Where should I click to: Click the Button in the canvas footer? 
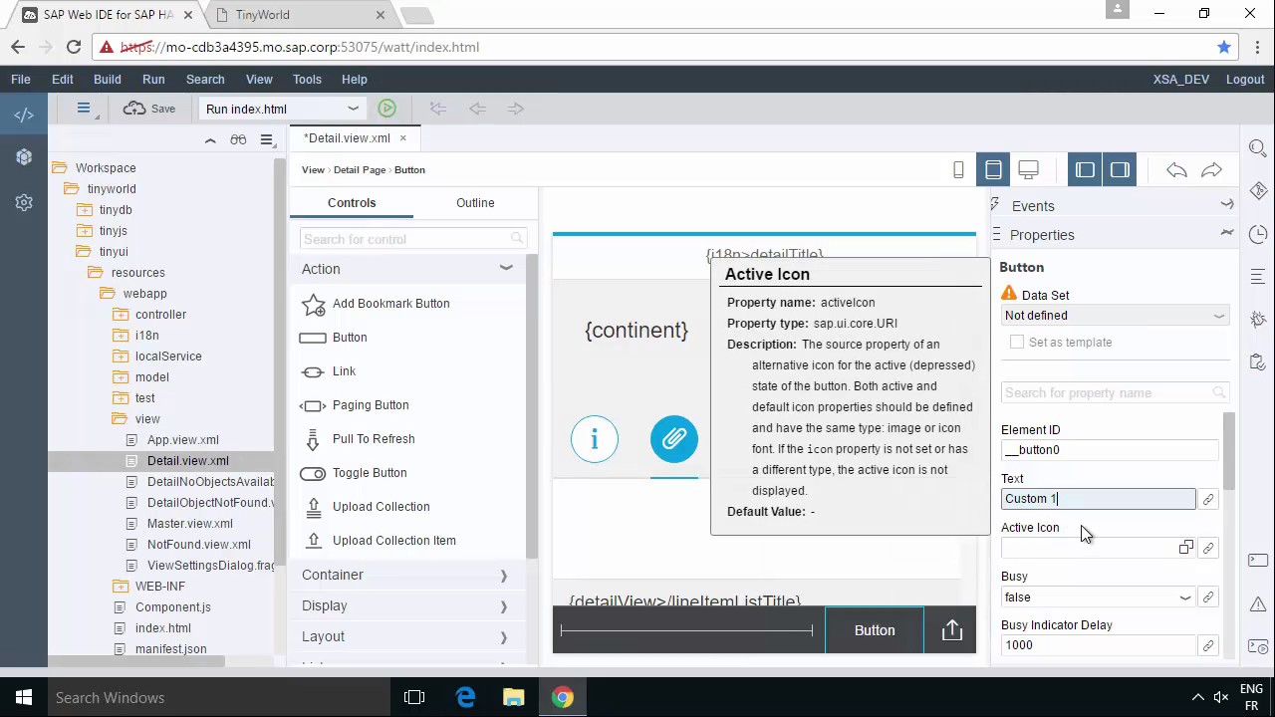point(875,630)
